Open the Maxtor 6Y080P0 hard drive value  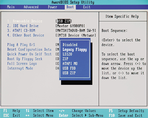click(x=70, y=26)
